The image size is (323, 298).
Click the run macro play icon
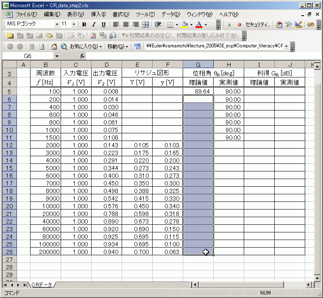(x=229, y=25)
